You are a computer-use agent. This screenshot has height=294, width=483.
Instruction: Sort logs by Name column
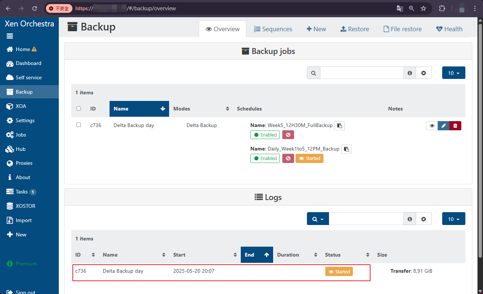tap(134, 255)
